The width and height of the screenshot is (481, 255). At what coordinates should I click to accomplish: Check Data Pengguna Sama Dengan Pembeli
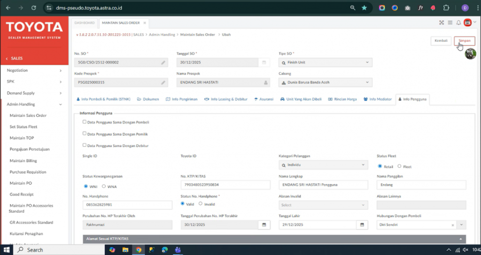[x=85, y=122]
